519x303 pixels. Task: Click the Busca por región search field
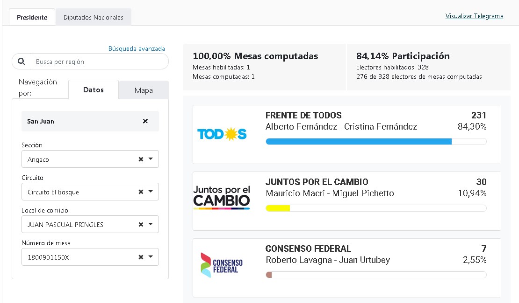(98, 62)
